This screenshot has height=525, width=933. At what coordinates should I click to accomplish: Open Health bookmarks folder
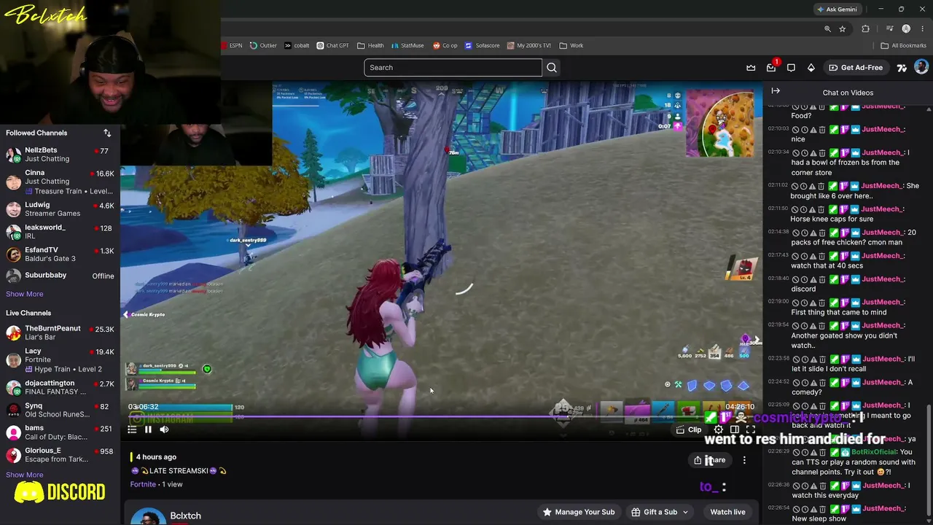pos(370,45)
